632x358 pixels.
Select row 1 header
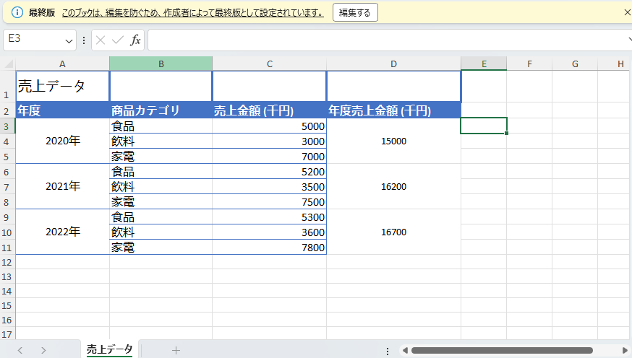7,87
